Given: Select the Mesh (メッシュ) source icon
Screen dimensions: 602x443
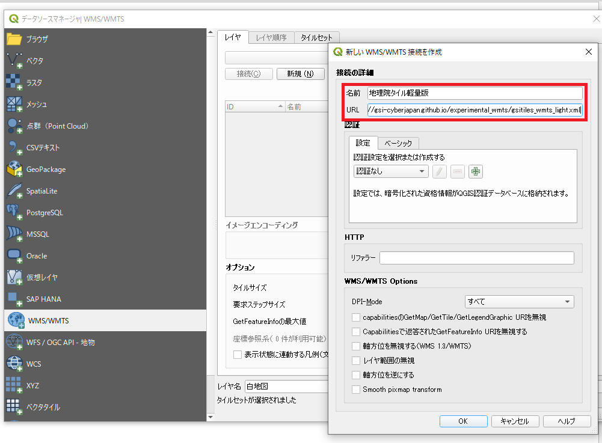Looking at the screenshot, I should [14, 104].
